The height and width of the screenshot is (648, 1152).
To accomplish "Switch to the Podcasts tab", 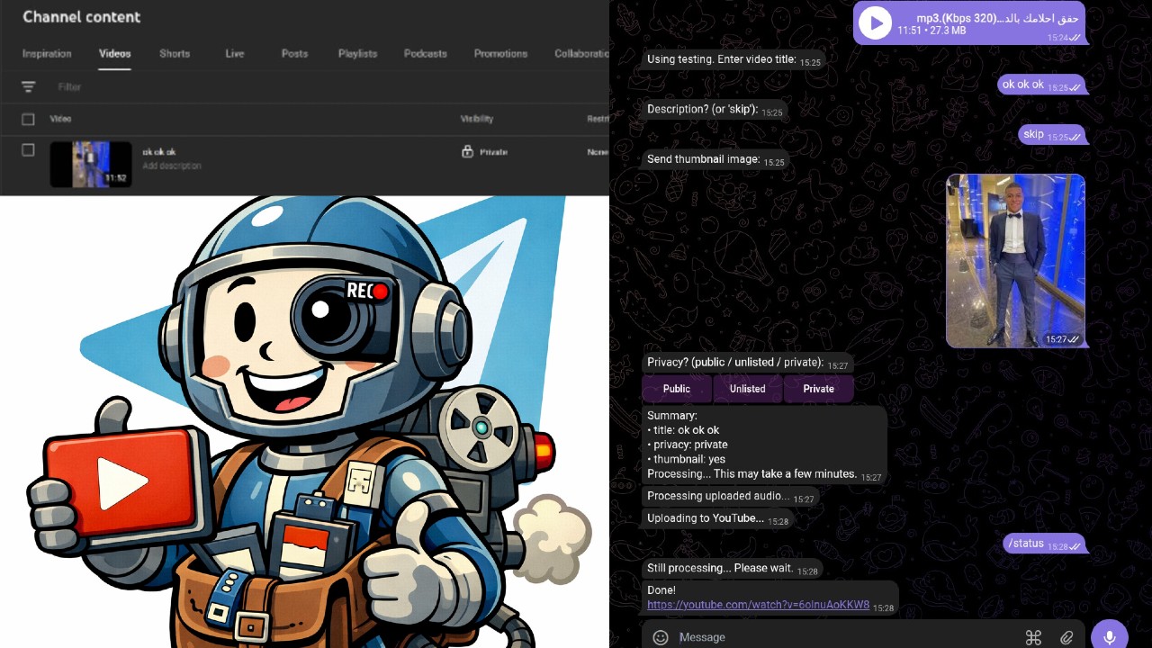I will [x=425, y=53].
